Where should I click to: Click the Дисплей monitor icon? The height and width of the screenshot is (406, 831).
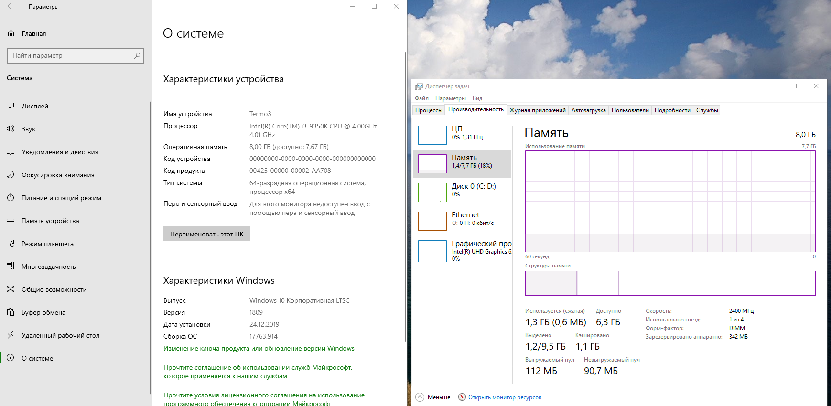(x=11, y=106)
